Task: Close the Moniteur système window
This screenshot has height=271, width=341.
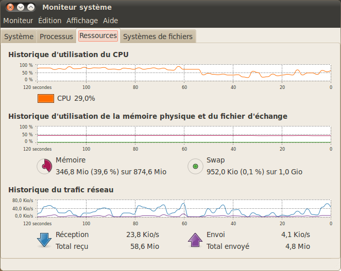Action: pyautogui.click(x=10, y=7)
